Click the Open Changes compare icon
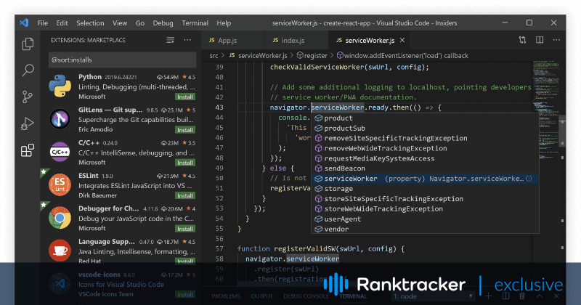The height and width of the screenshot is (305, 581). (522, 40)
